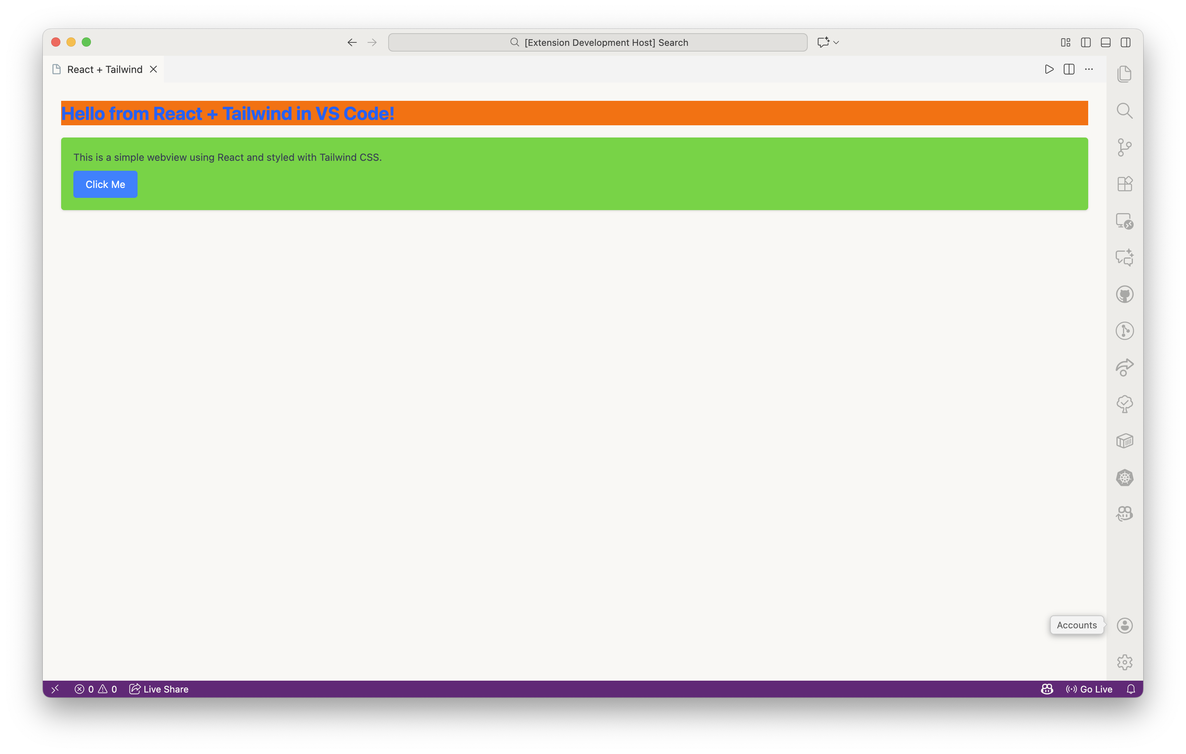Open the Search view in the sidebar
This screenshot has width=1186, height=754.
pyautogui.click(x=1125, y=110)
